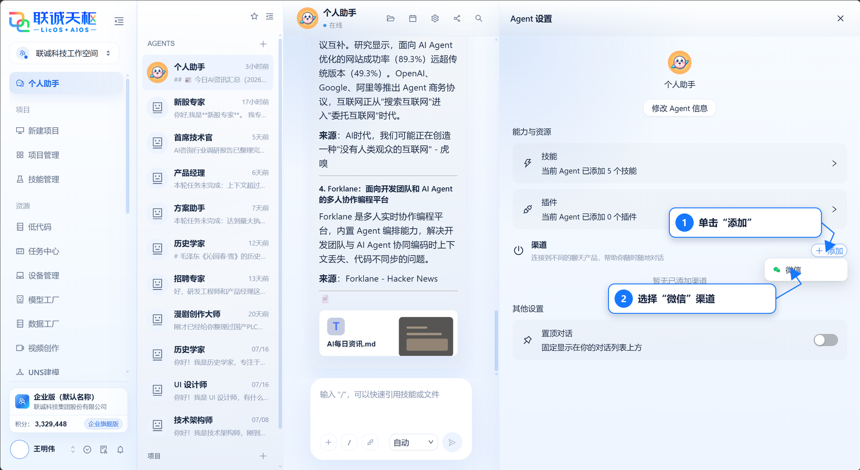
Task: Click the share icon in chat header
Action: tap(457, 18)
